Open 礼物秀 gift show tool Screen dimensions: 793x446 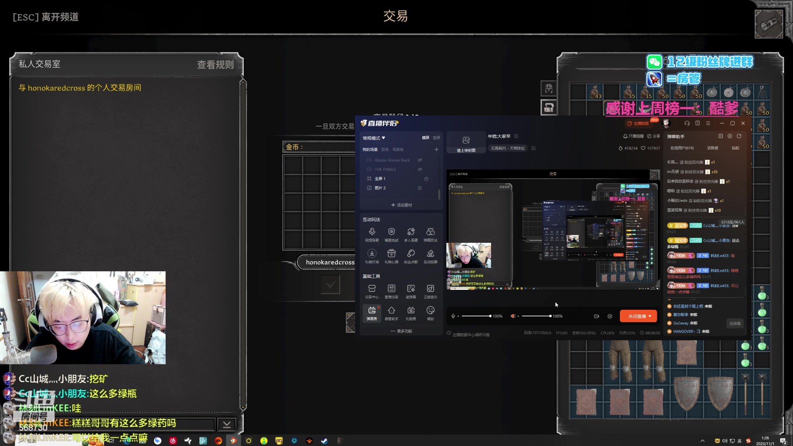tap(411, 313)
